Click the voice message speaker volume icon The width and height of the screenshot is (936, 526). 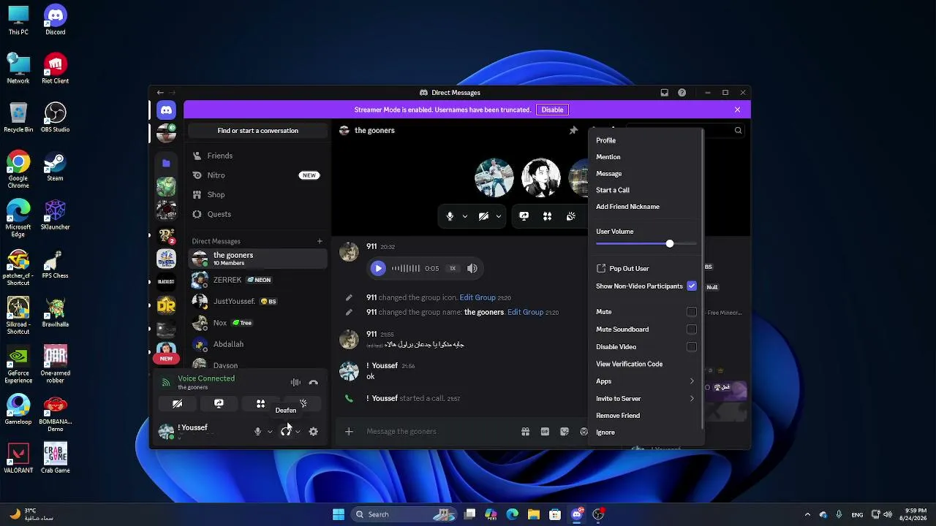click(472, 268)
